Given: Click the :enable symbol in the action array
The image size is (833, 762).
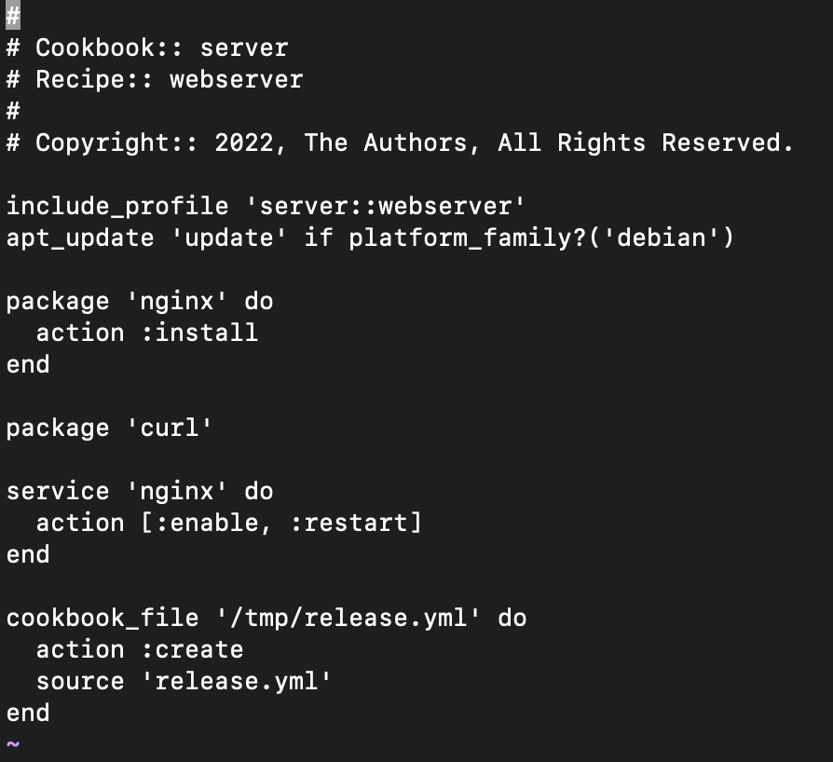Looking at the screenshot, I should (206, 523).
